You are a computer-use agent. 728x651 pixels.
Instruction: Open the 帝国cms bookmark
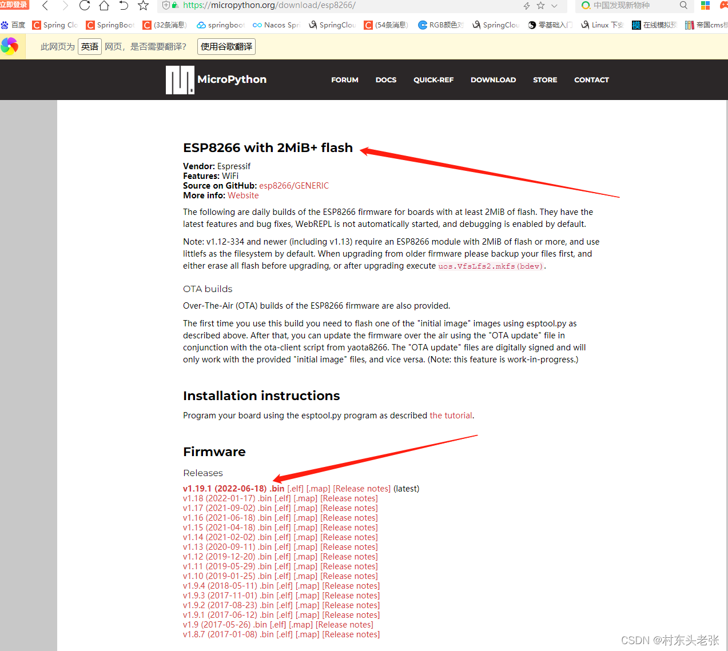707,25
